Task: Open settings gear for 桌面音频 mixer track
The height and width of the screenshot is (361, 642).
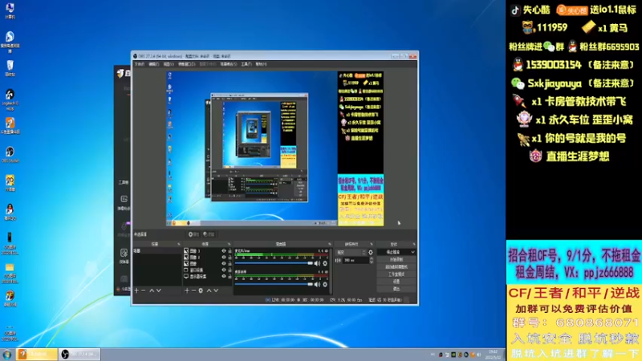Action: (x=325, y=285)
